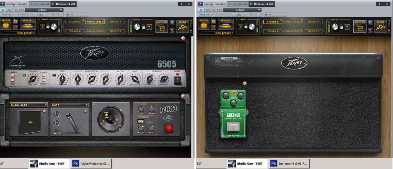Open plugin preset list icon in left window
This screenshot has height=169, width=393.
coord(16,10)
